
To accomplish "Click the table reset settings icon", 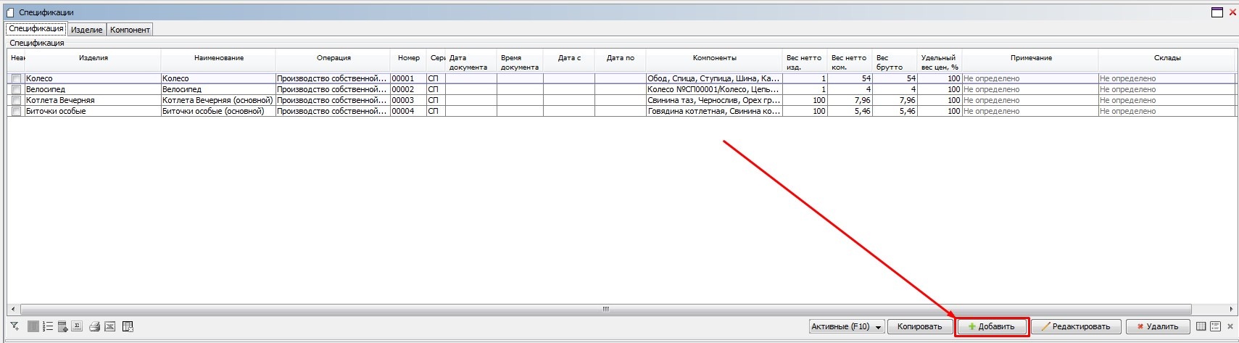I will click(128, 327).
